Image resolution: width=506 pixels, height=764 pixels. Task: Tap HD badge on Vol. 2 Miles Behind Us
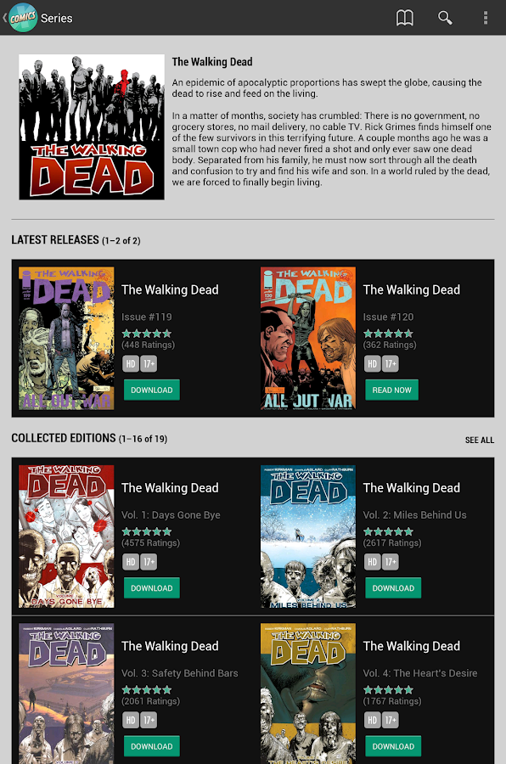point(373,562)
